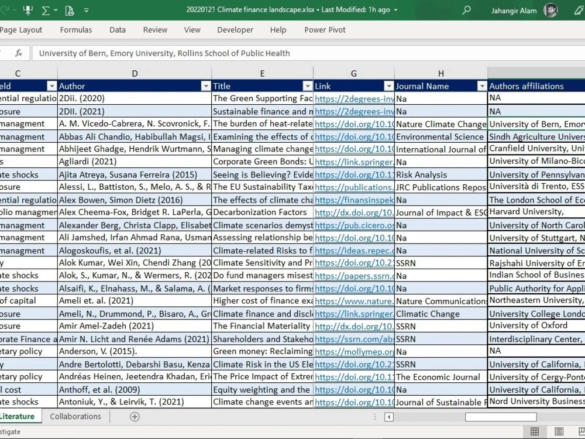Open Customize Quick Access Toolbar menu
Screen dimensions: 585x439
[86, 10]
